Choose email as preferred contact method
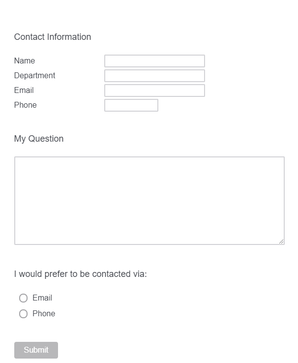This screenshot has height=363, width=298. (x=23, y=298)
